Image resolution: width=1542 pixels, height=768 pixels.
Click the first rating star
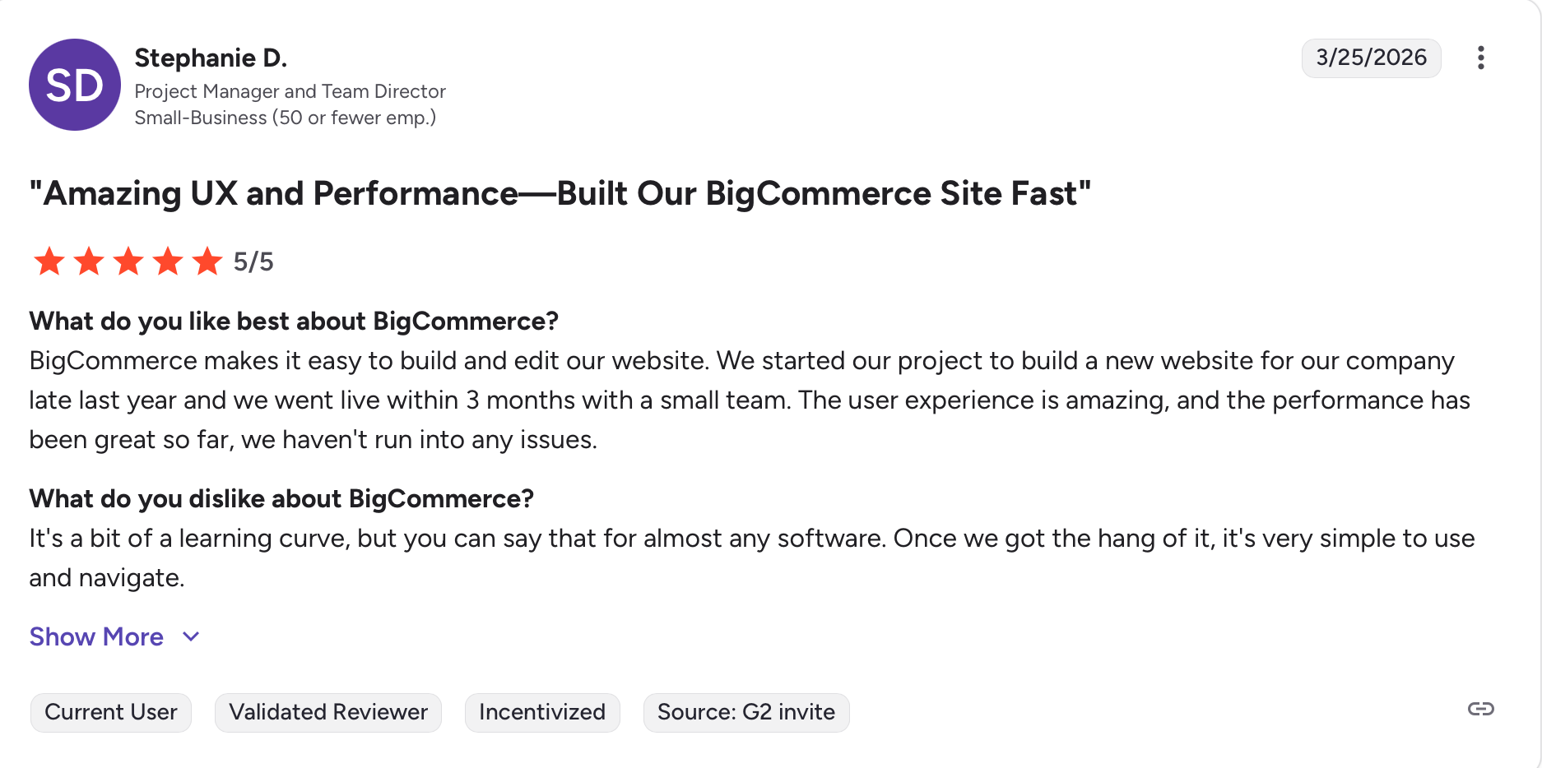click(x=49, y=261)
